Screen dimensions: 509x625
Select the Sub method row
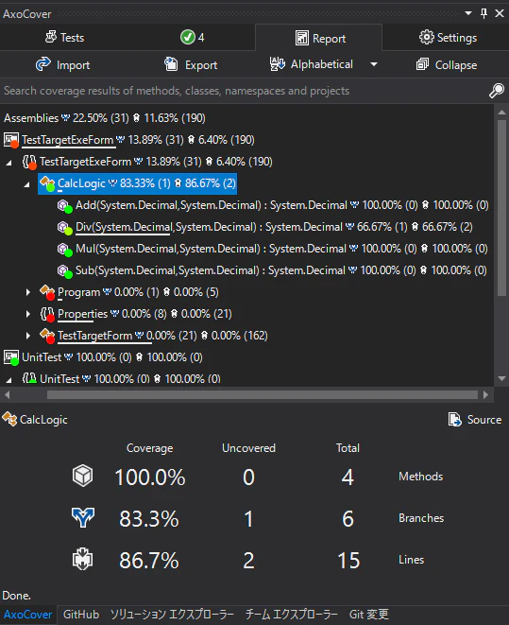(272, 270)
